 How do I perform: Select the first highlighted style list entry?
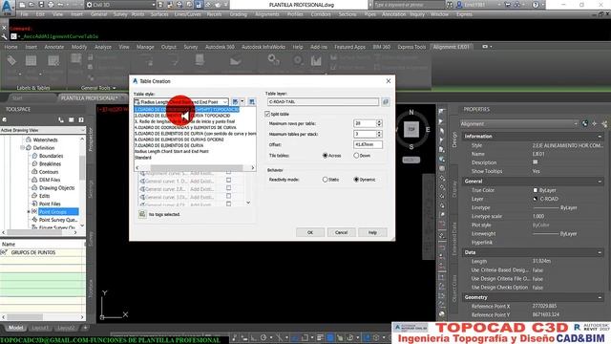(x=187, y=110)
